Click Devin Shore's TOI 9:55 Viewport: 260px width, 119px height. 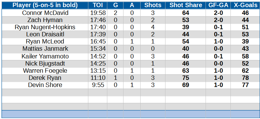tap(98, 85)
